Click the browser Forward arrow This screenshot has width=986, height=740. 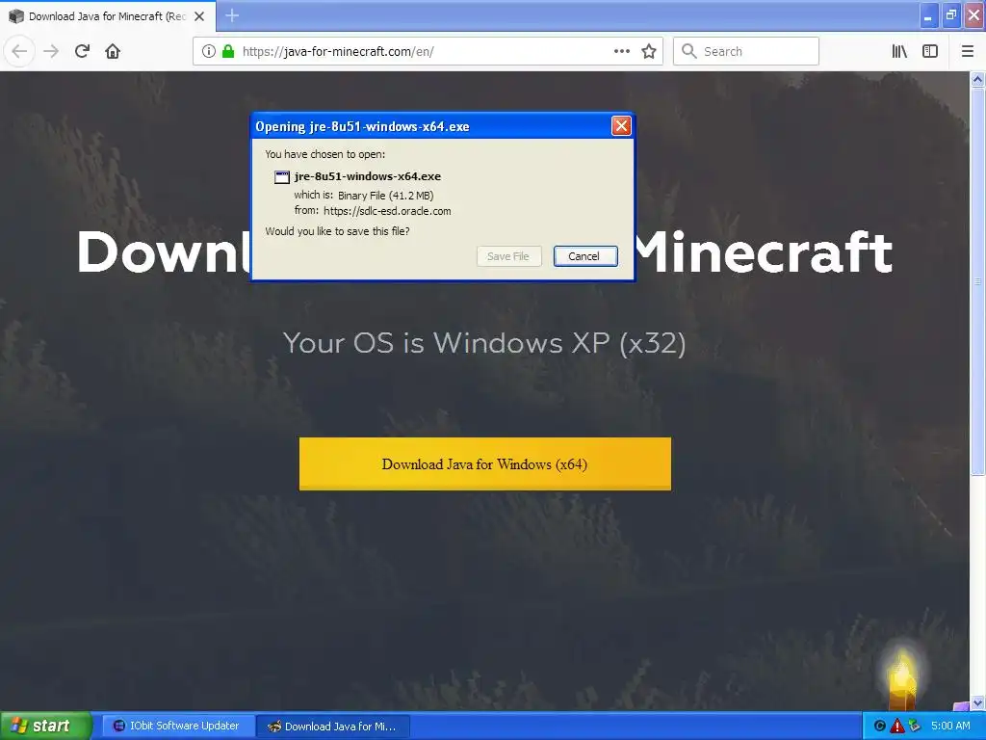(x=51, y=51)
